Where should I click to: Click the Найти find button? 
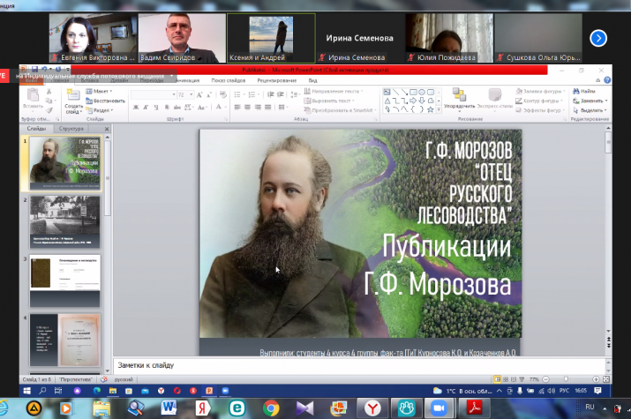584,91
